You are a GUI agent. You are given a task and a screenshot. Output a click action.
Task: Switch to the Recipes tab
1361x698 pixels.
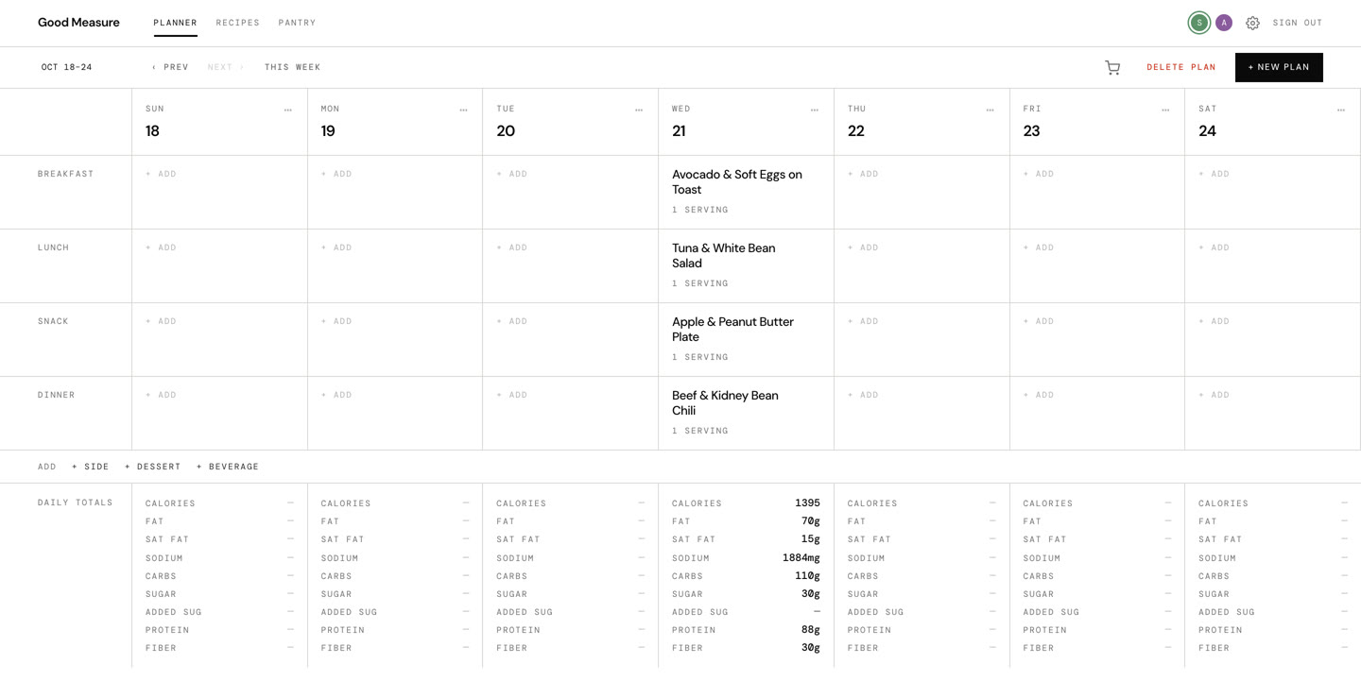pos(237,23)
